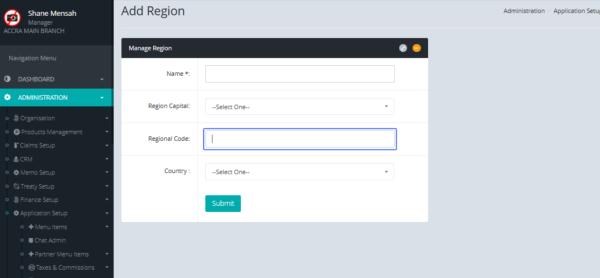The width and height of the screenshot is (600, 278).
Task: Click the Dashboard half-circle icon
Action: coord(7,79)
